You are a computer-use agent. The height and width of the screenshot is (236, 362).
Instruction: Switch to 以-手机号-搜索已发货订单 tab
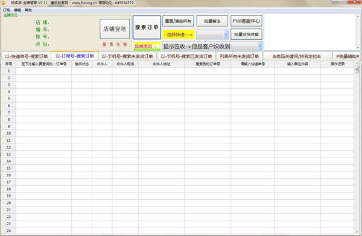pyautogui.click(x=186, y=56)
